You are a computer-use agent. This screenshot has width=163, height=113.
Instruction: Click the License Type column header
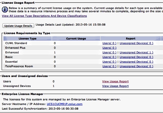pyautogui.click(x=28, y=39)
